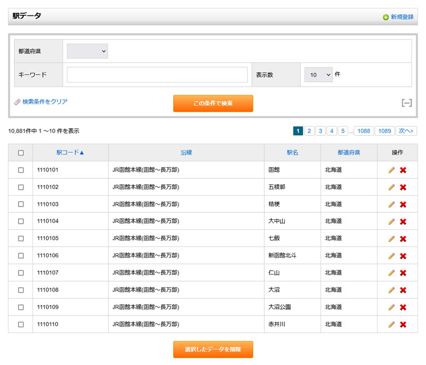Toggle the select-all checkbox in table header
Image resolution: width=426 pixels, height=365 pixels.
21,153
